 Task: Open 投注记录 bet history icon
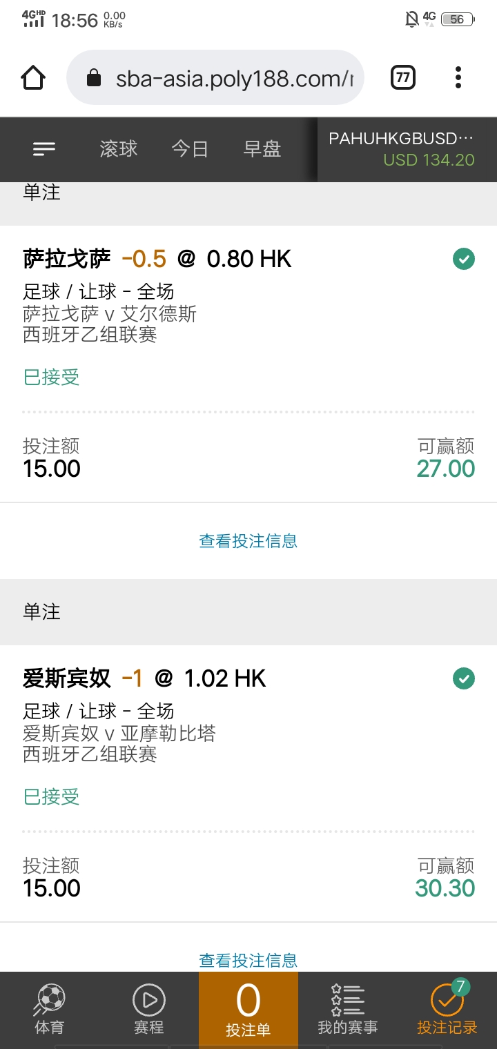pos(447,1010)
